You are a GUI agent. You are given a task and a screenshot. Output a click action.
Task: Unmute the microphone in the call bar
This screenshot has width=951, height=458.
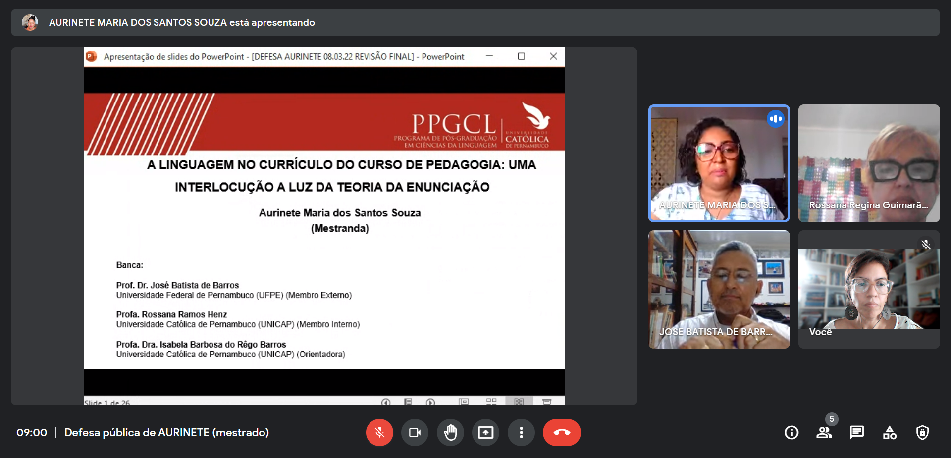(379, 432)
